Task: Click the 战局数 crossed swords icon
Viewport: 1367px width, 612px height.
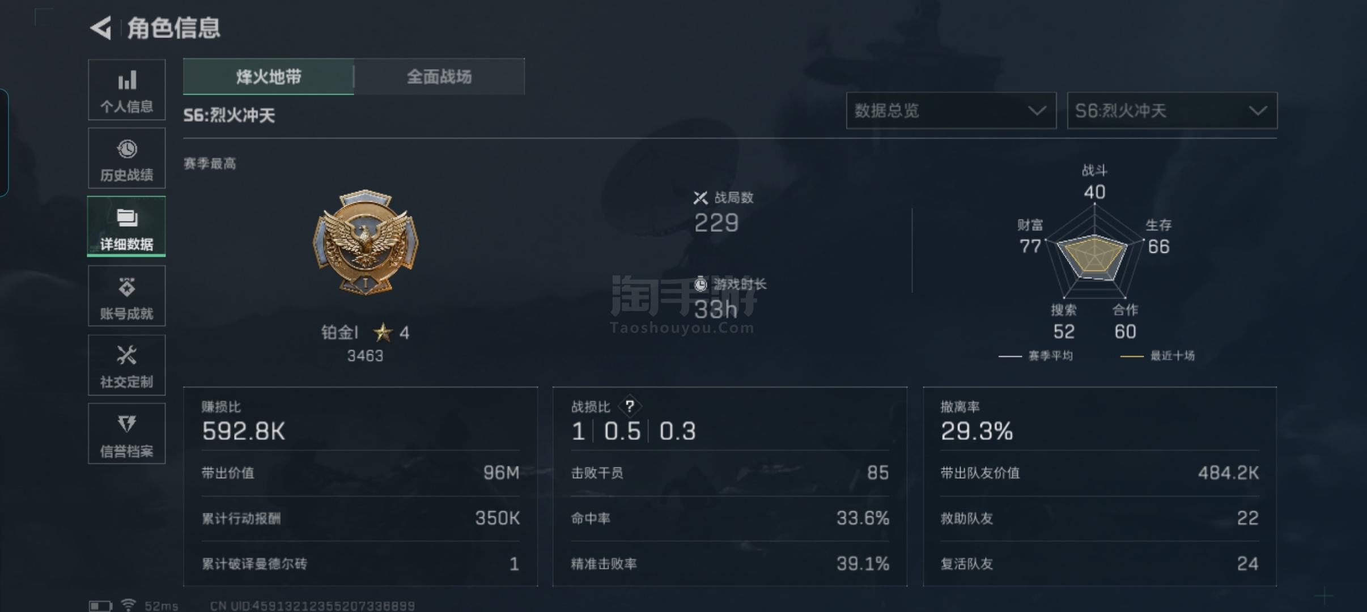Action: click(x=701, y=198)
